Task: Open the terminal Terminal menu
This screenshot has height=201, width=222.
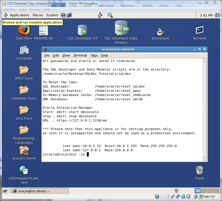Action: point(80,55)
